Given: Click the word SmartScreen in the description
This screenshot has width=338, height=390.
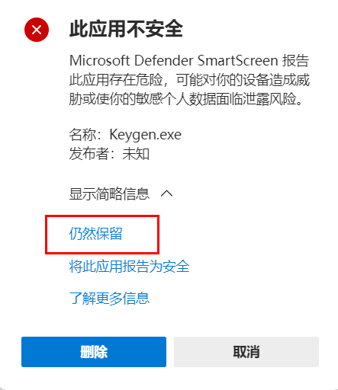Looking at the screenshot, I should coord(238,61).
